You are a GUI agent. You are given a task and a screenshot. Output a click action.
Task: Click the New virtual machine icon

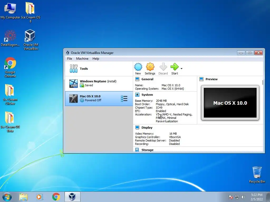tap(138, 67)
